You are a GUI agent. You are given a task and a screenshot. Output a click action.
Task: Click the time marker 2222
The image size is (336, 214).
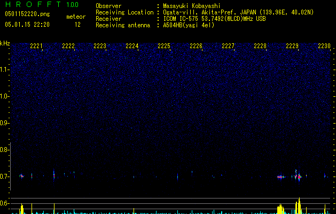coord(68,45)
